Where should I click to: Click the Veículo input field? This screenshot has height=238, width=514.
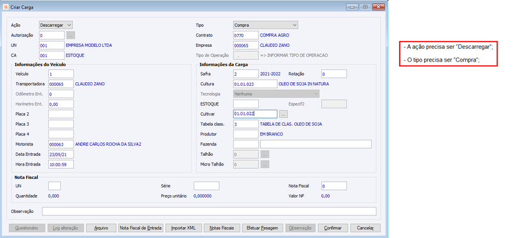(x=61, y=74)
